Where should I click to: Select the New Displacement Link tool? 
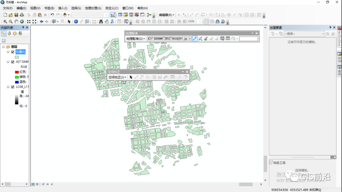coord(137,77)
